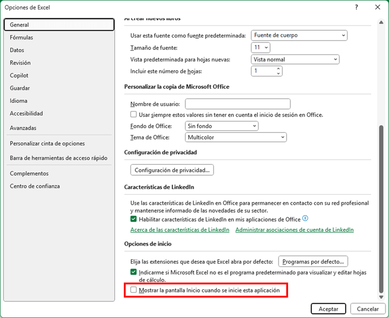
Task: Open the 'Sin fondo' Office background dropdown
Action: coord(221,126)
